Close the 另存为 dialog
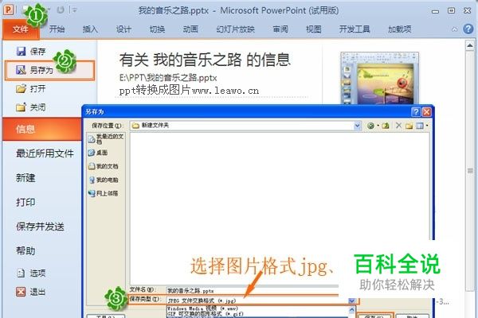Viewport: 478px width, 318px height. pyautogui.click(x=426, y=112)
